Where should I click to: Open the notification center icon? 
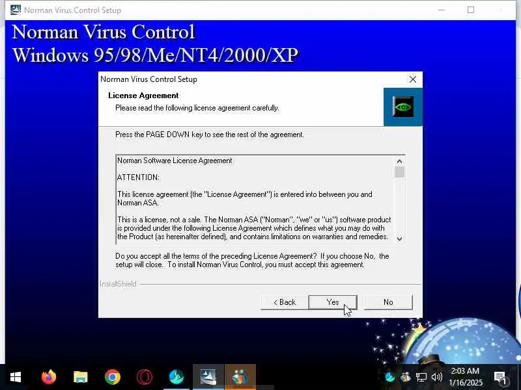coord(500,377)
